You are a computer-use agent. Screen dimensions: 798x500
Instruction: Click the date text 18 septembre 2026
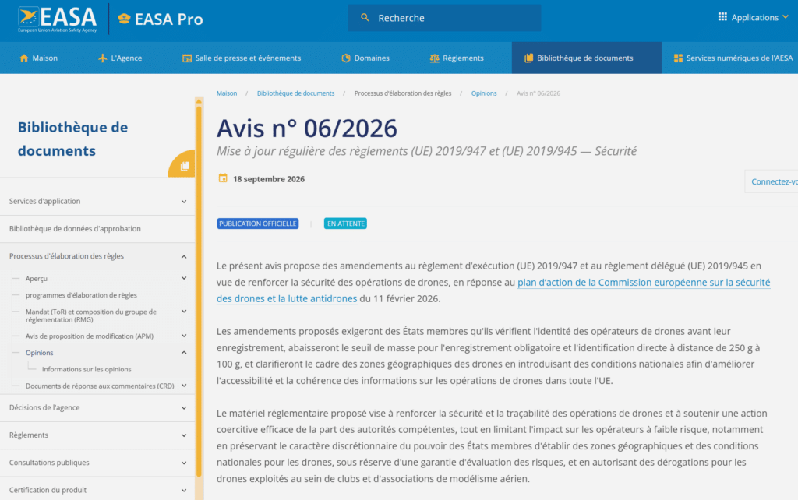[269, 179]
